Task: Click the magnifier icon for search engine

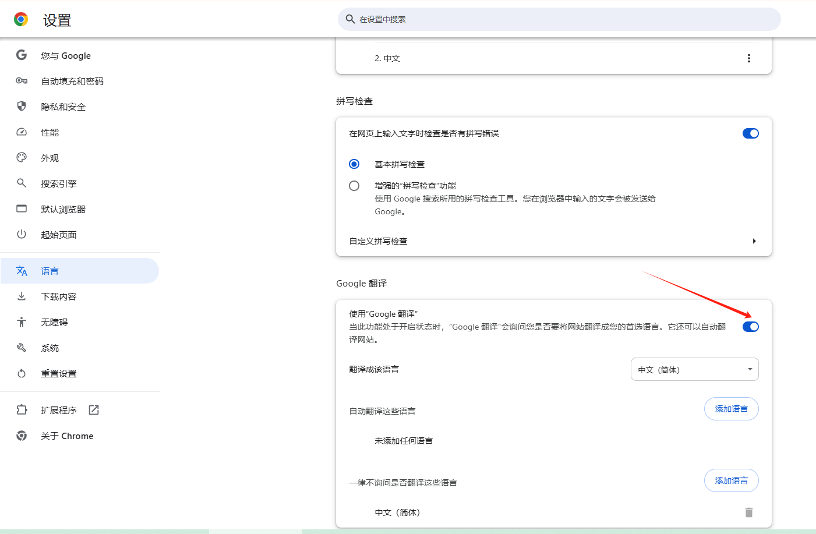Action: tap(22, 183)
